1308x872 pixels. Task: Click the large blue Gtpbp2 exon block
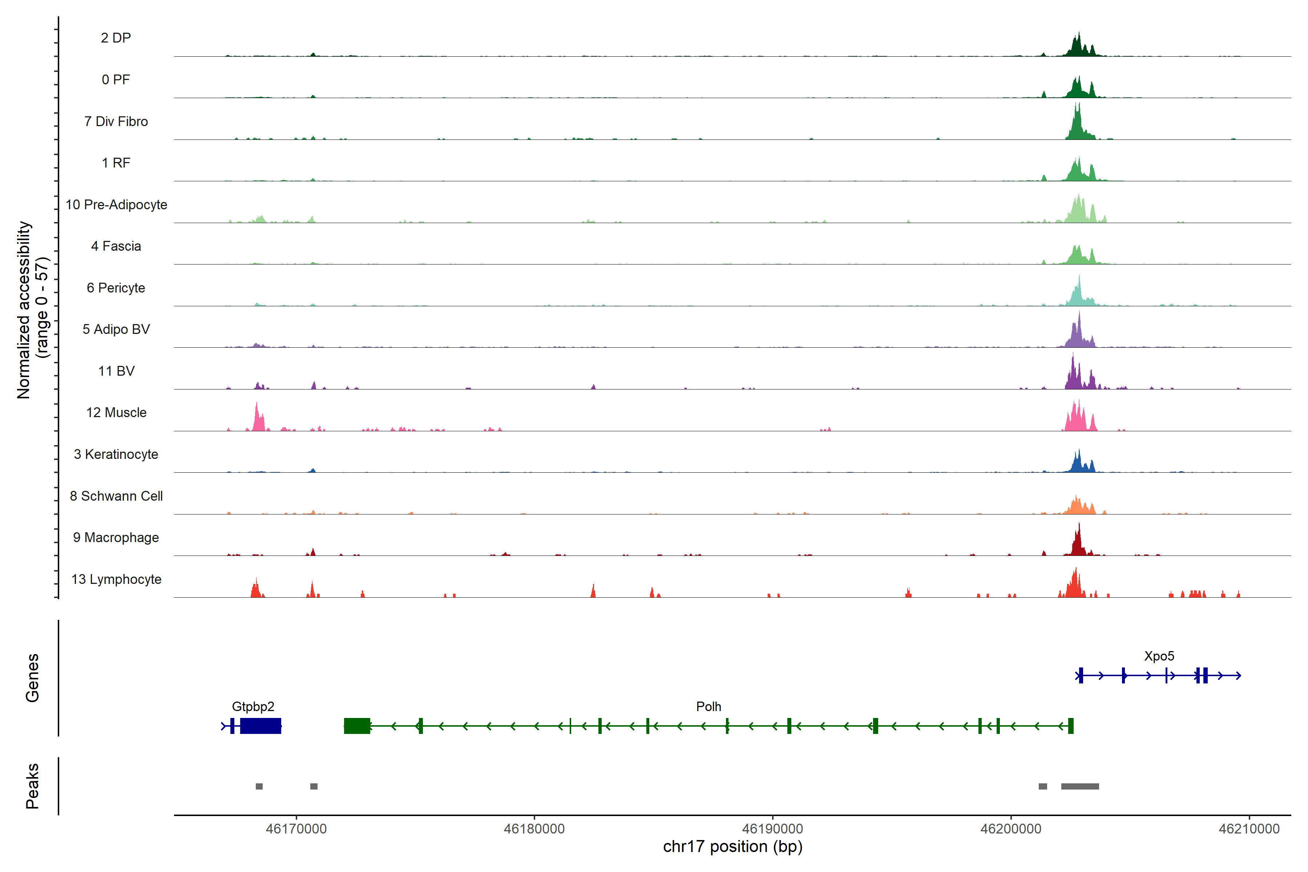[x=260, y=726]
